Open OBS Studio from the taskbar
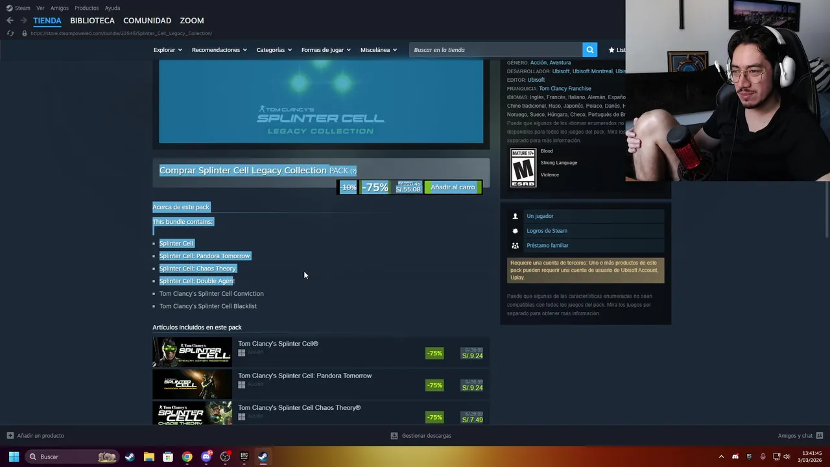 pyautogui.click(x=225, y=457)
